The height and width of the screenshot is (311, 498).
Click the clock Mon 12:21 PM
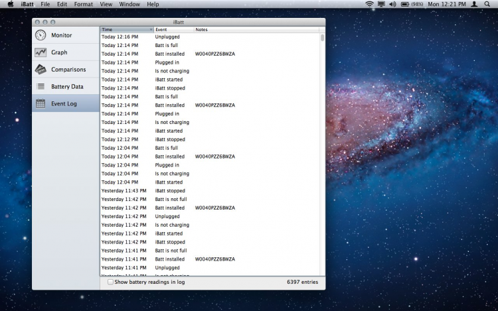coord(447,4)
